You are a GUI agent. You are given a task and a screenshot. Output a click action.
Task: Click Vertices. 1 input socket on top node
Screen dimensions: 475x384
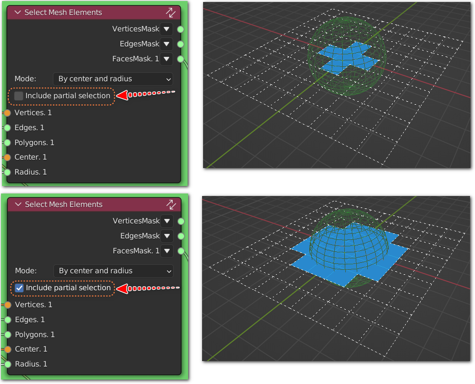[x=7, y=113]
